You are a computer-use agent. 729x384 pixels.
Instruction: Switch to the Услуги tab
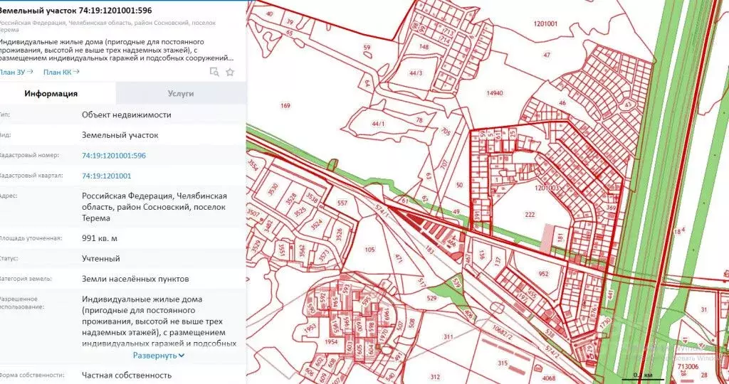tap(181, 93)
